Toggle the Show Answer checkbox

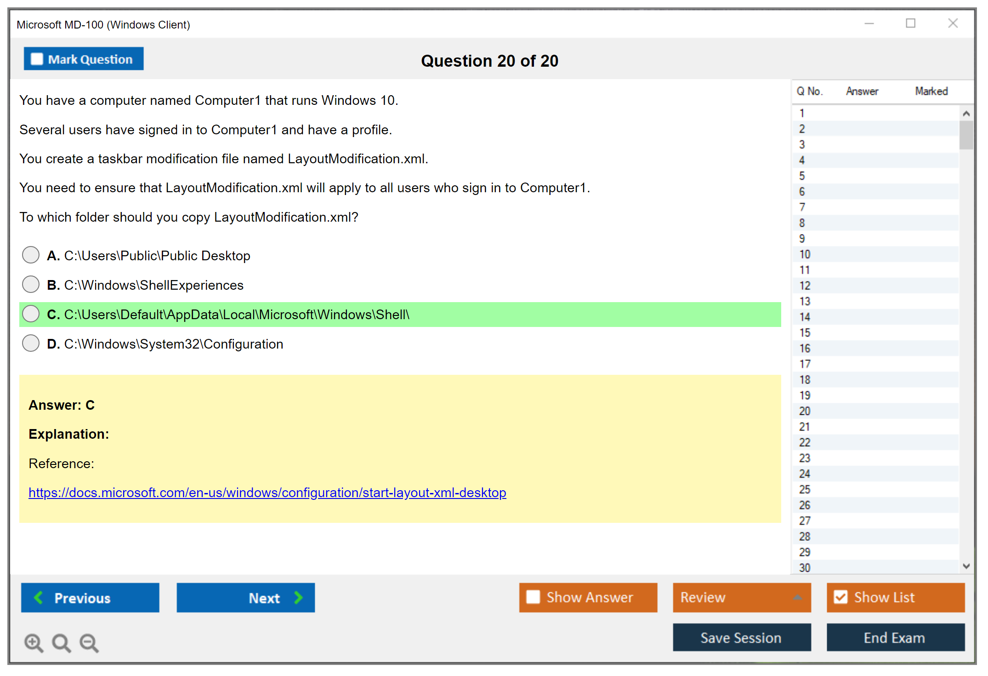click(533, 597)
